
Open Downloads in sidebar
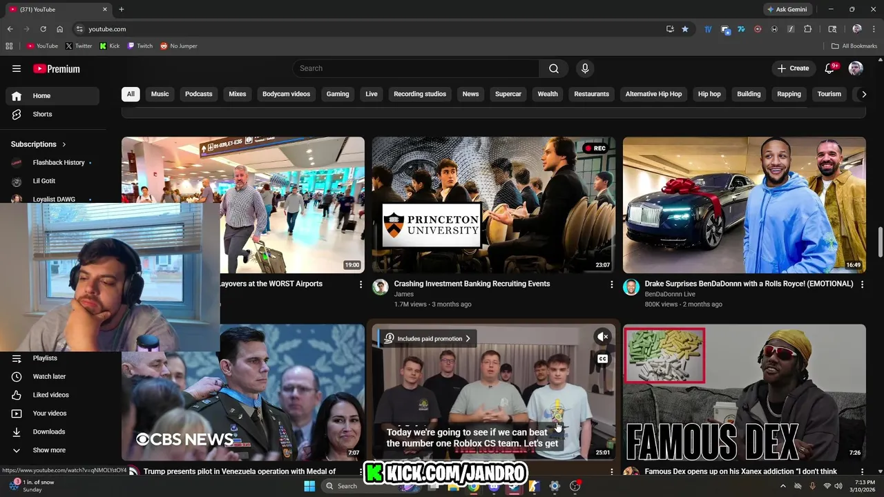coord(52,431)
